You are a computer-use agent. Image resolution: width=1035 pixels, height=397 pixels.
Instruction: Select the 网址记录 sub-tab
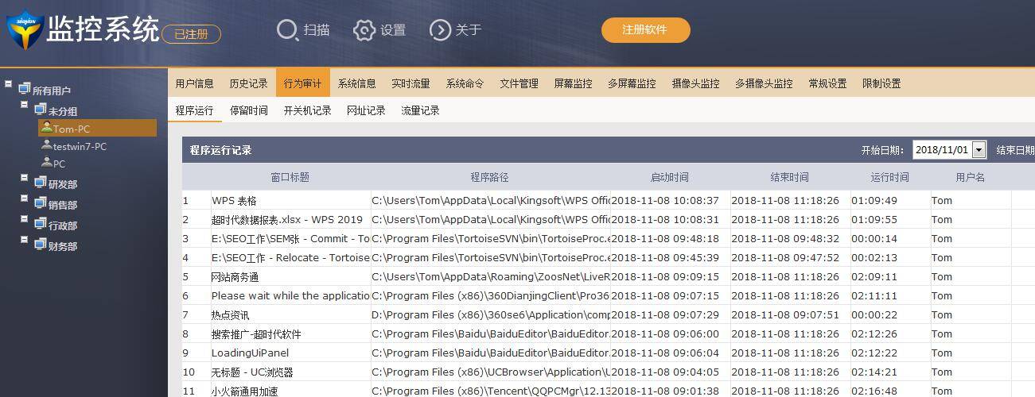366,110
